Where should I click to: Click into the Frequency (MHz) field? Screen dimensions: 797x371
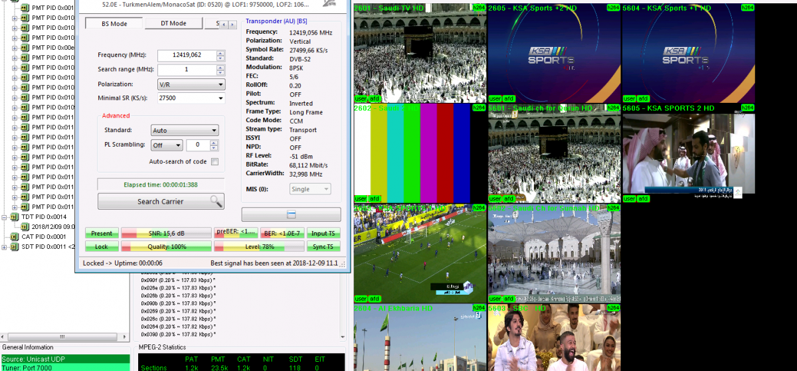(187, 55)
